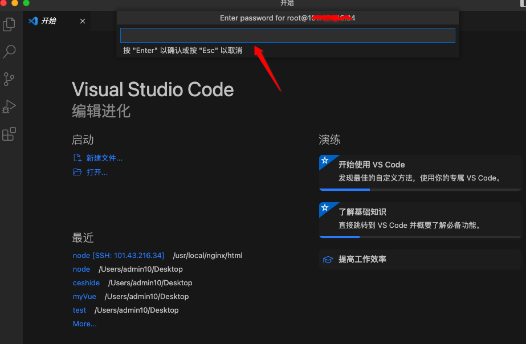Viewport: 526px width, 344px height.
Task: Click progress bar under 开始使用 VS Code
Action: [420, 190]
